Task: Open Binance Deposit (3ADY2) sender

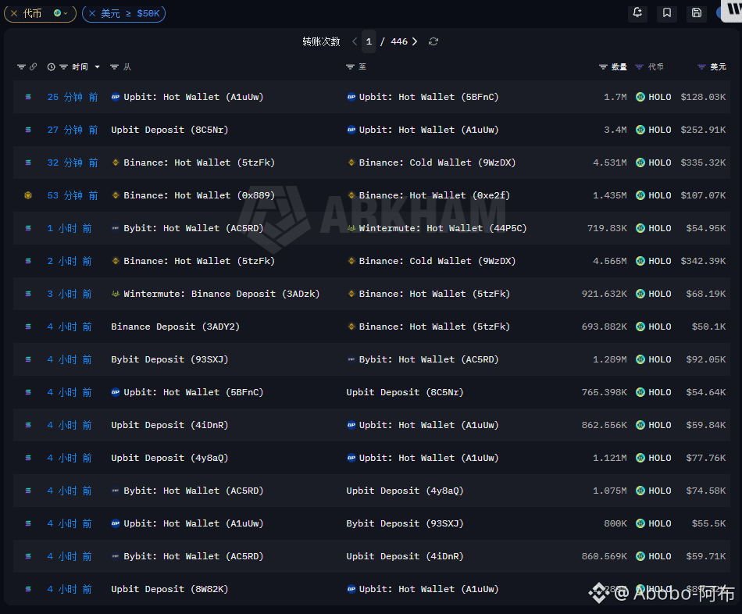Action: coord(175,327)
